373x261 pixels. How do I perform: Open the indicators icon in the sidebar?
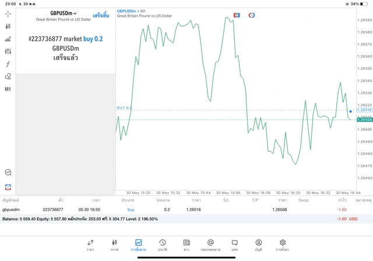coord(8,39)
